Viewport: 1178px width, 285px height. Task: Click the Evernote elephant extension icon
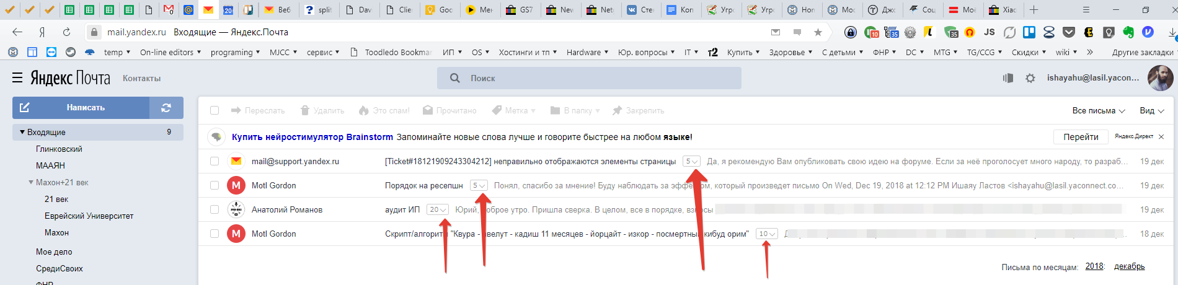pyautogui.click(x=1128, y=32)
